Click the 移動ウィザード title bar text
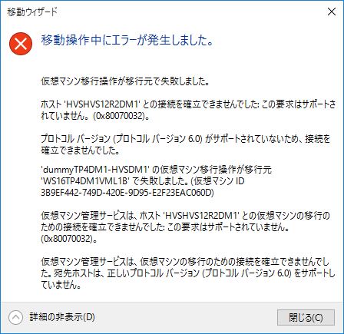Screen dimensions: 344x334 click(x=32, y=12)
